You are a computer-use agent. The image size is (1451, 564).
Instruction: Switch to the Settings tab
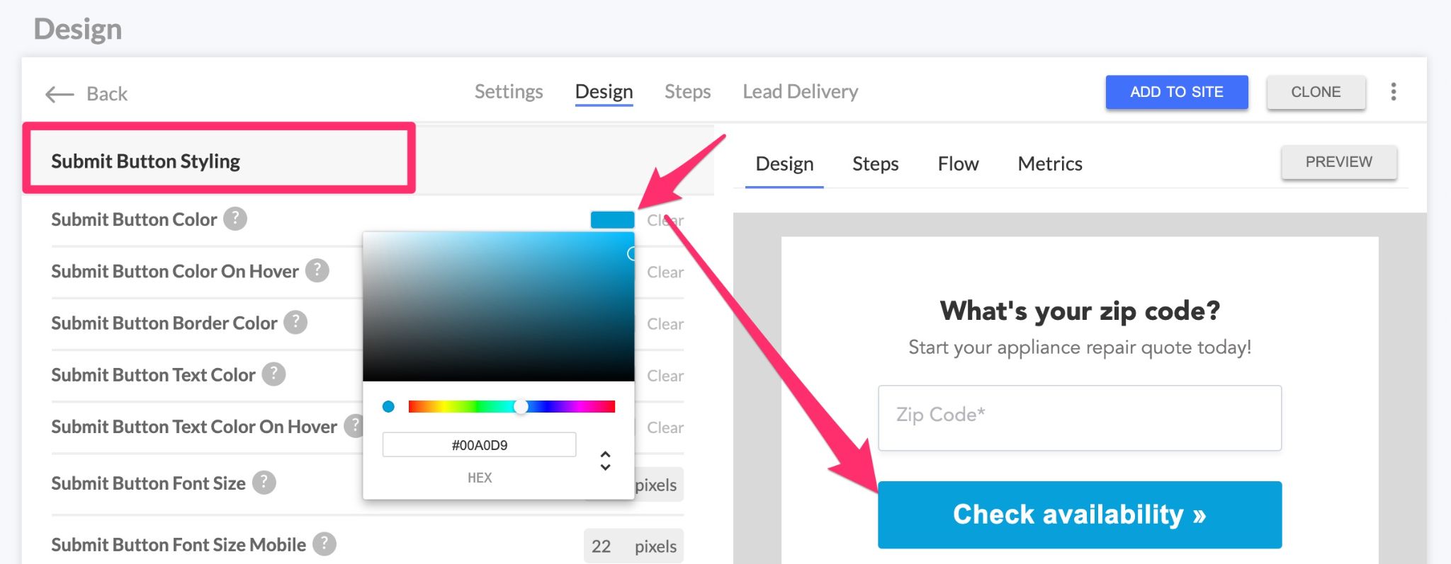[508, 92]
